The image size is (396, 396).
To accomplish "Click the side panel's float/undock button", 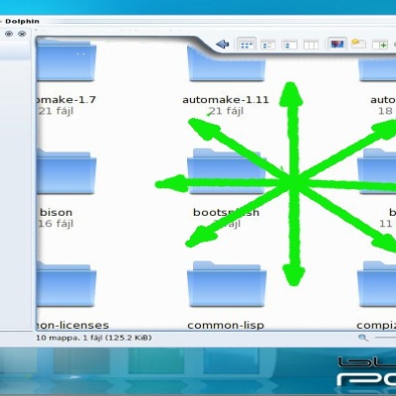I will click(x=9, y=34).
